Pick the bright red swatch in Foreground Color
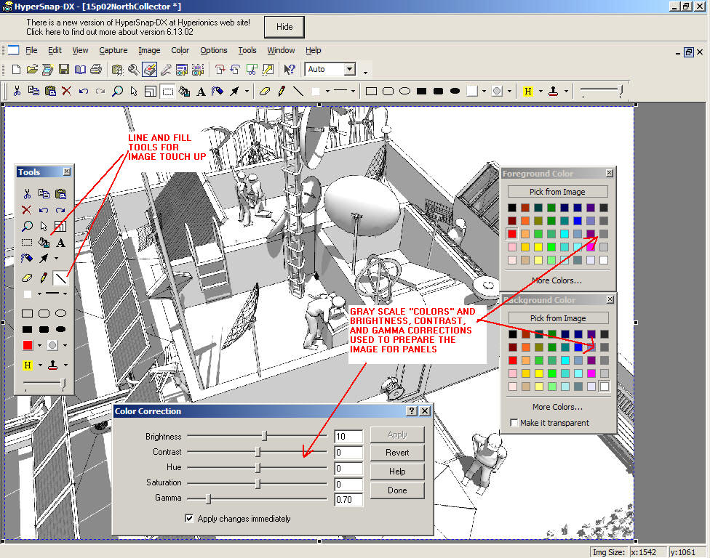710x558 pixels. (x=511, y=234)
